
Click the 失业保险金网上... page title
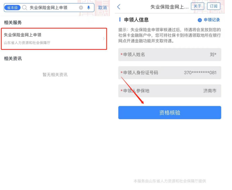170,7
